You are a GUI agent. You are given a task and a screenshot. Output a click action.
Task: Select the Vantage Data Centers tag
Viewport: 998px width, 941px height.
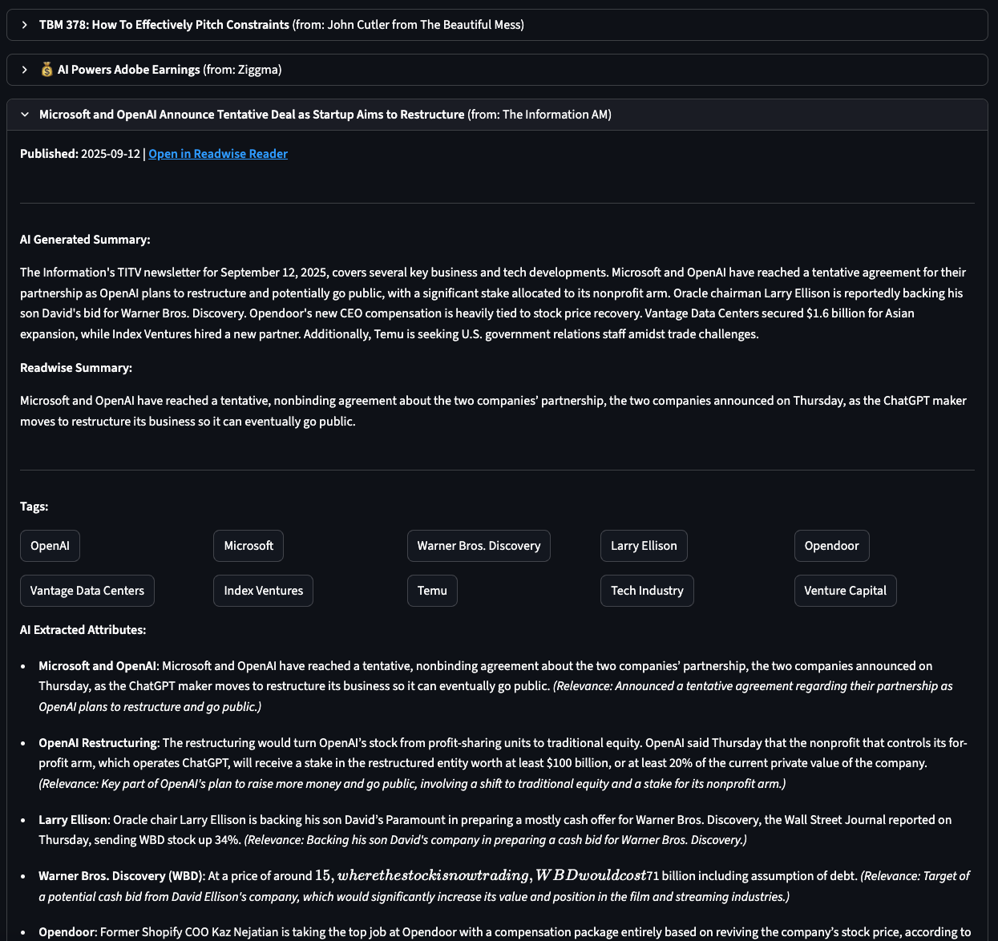click(87, 591)
